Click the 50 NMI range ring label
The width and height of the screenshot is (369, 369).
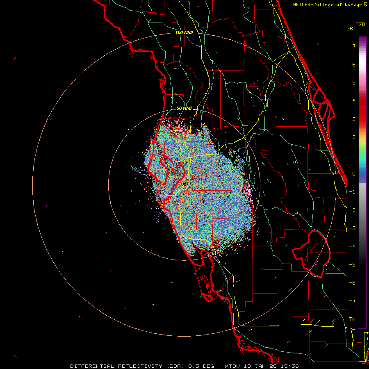point(184,108)
